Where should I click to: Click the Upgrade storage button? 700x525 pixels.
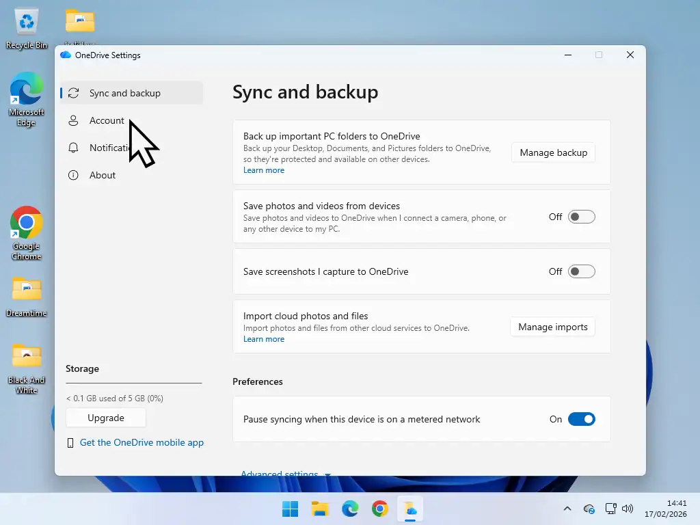pyautogui.click(x=105, y=418)
